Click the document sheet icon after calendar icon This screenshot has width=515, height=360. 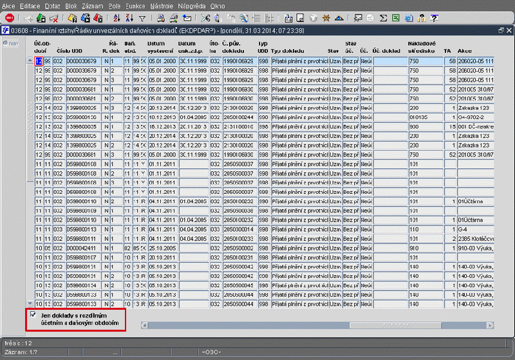[x=300, y=18]
